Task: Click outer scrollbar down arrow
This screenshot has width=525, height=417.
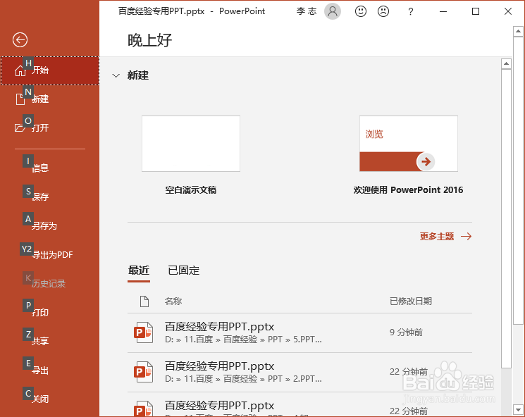Action: point(518,409)
